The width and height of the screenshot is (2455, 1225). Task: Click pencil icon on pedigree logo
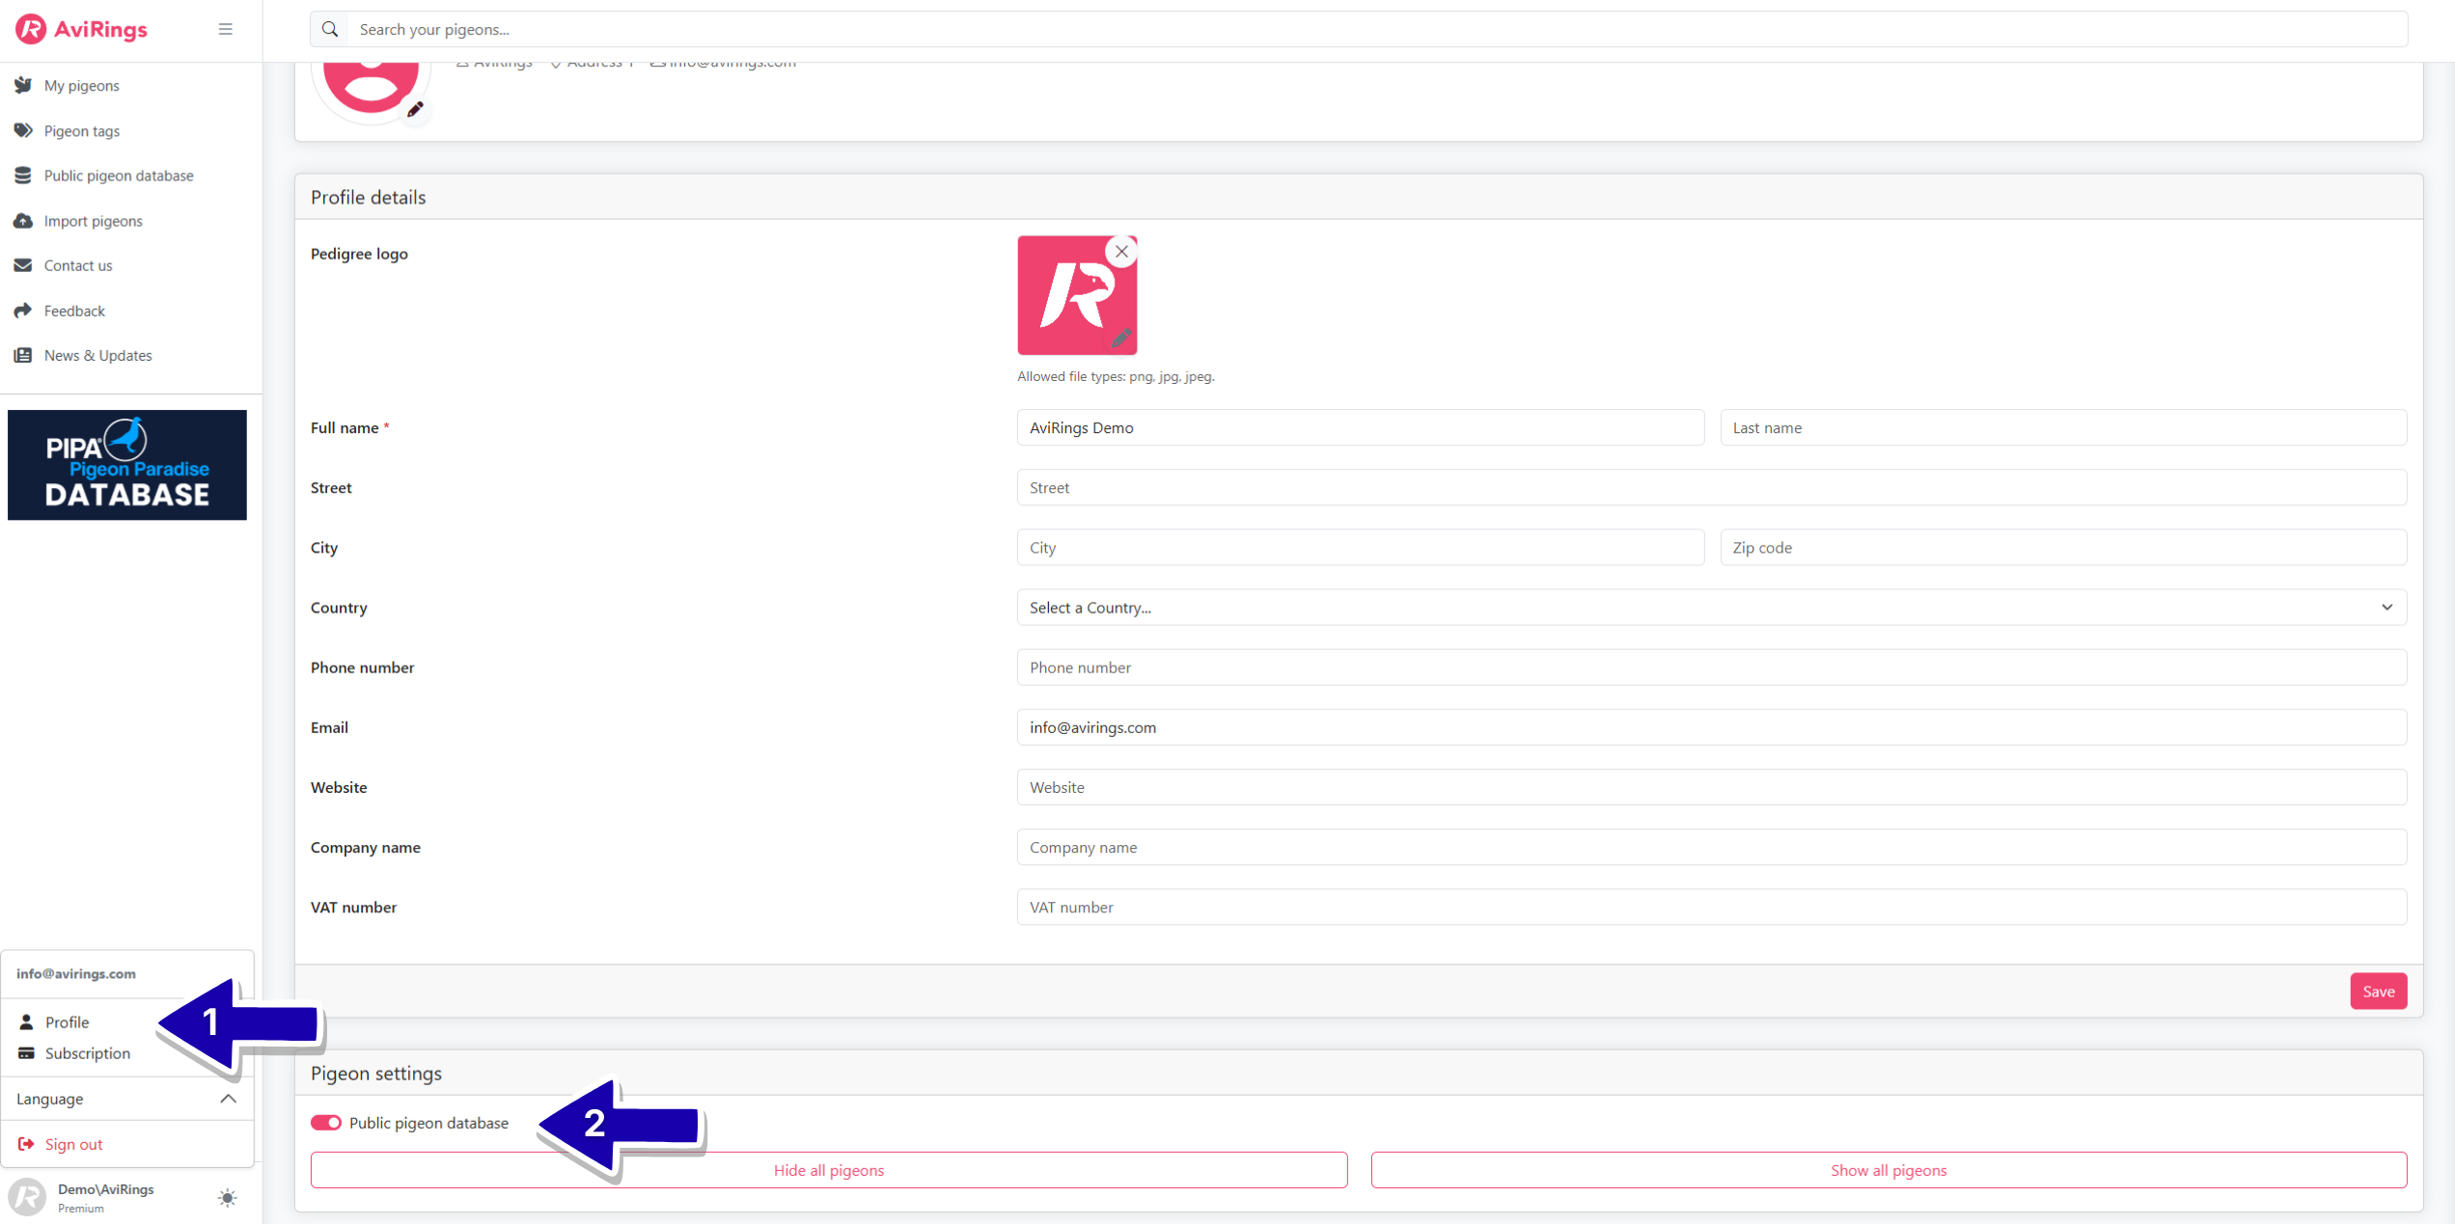point(1120,339)
